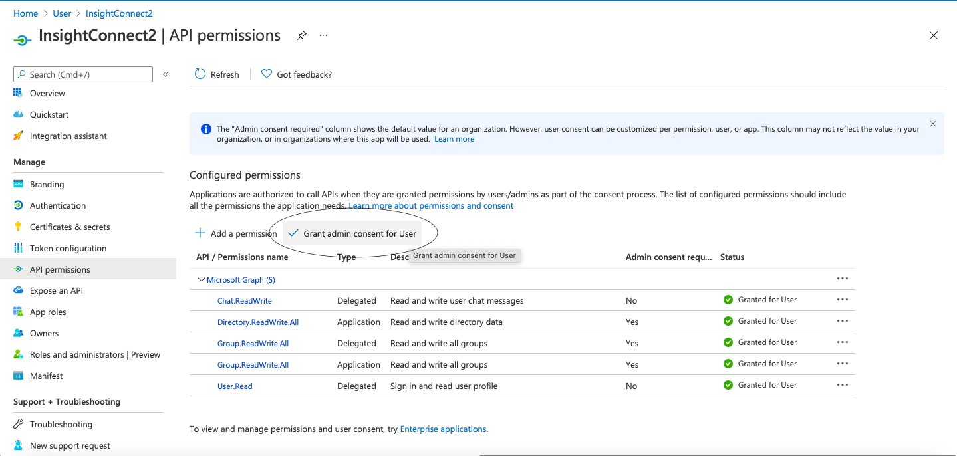This screenshot has height=456, width=957.
Task: Open Certificates & secrets key icon
Action: 18,227
